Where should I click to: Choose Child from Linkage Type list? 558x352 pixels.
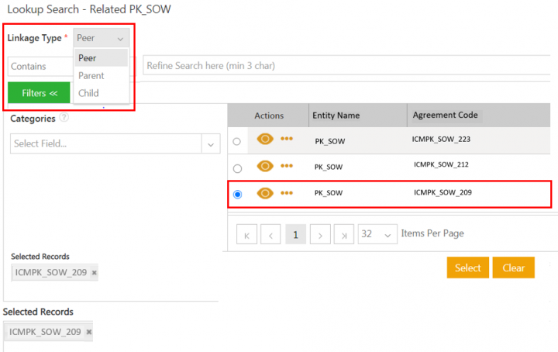coord(88,93)
